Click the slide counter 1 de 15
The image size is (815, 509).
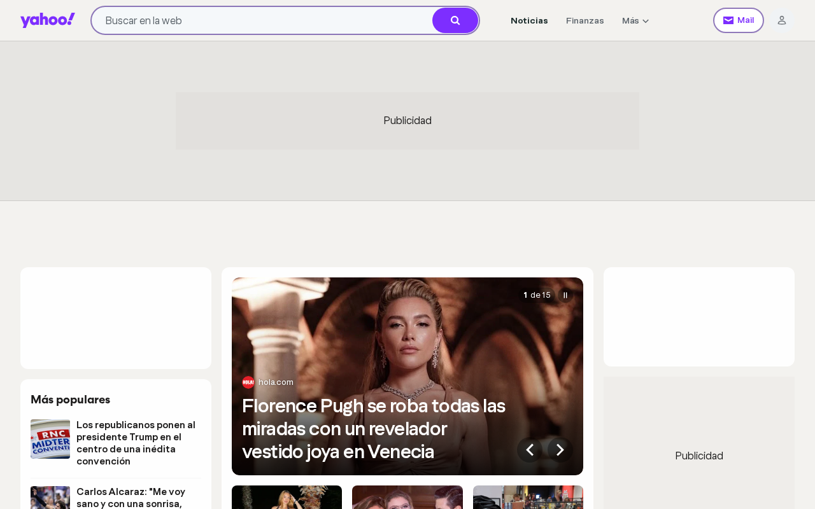[537, 295]
